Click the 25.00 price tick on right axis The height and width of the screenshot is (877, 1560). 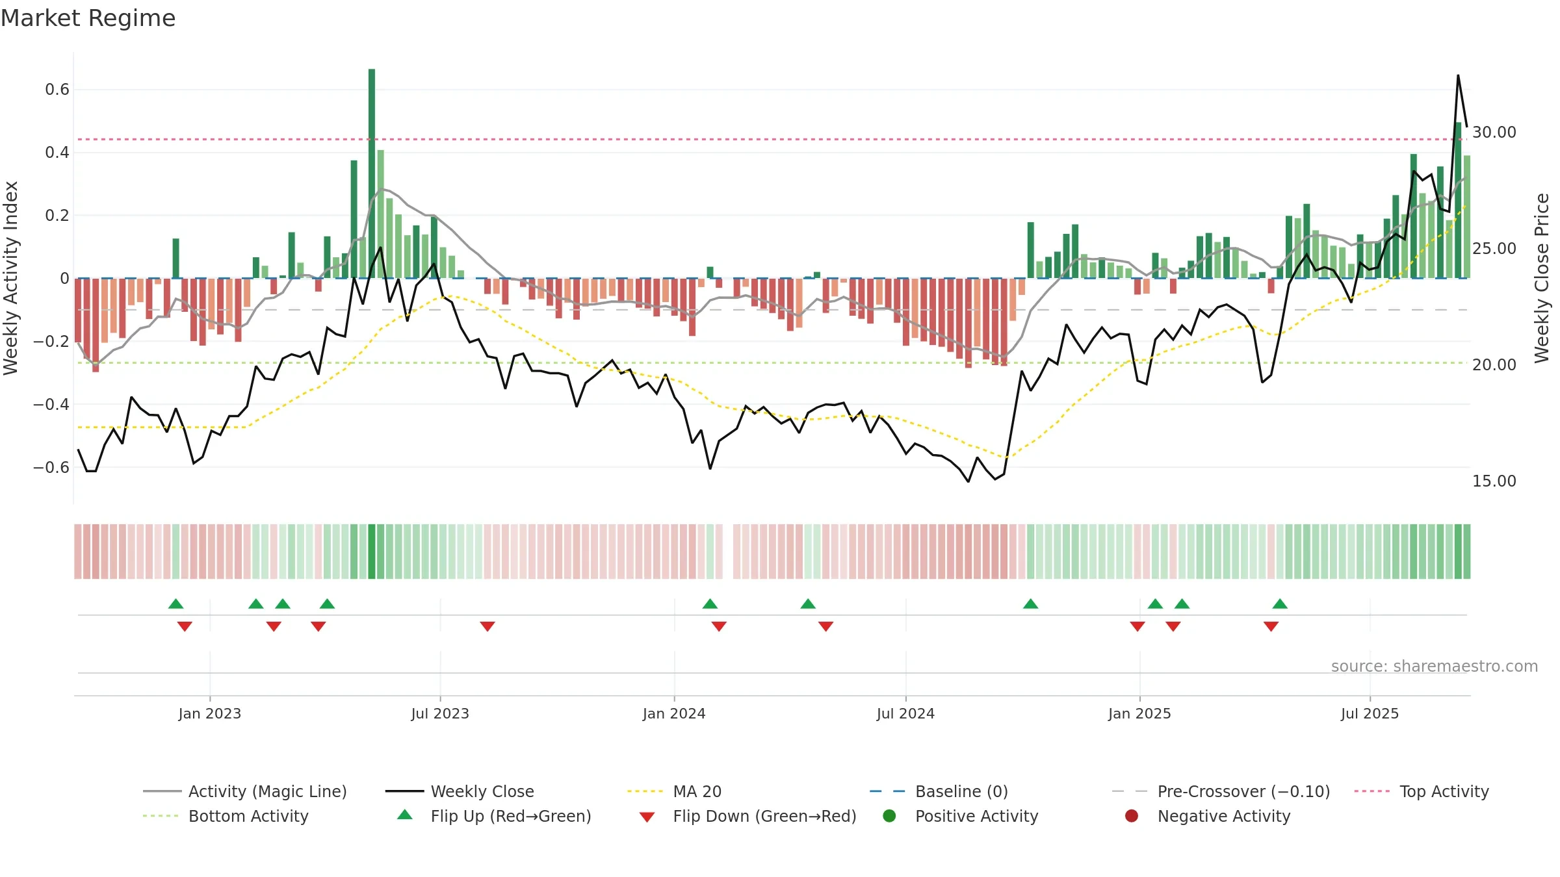click(x=1494, y=249)
